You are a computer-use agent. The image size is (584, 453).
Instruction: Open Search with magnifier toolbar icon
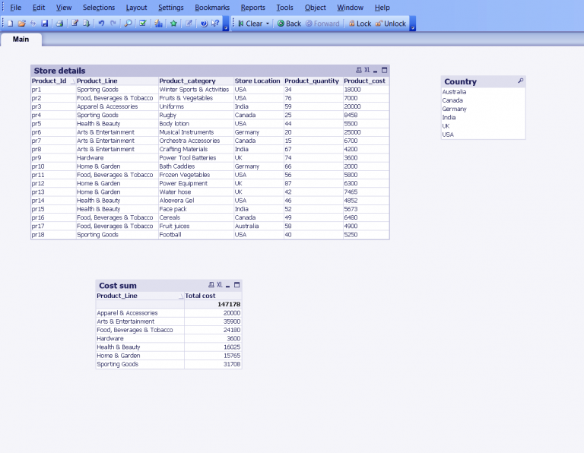tap(128, 24)
